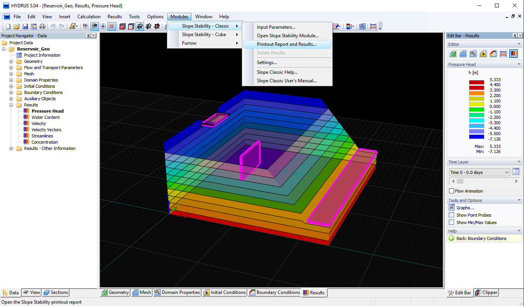524x306 pixels.
Task: Select the Boundary Conditions icon in Edit Bar
Action: (x=493, y=54)
